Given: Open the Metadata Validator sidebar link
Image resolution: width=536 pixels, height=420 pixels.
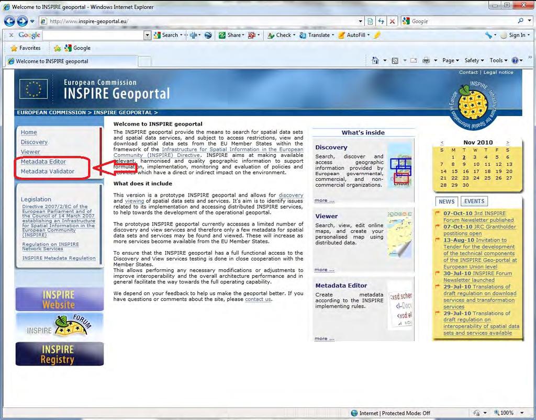Looking at the screenshot, I should (x=47, y=172).
